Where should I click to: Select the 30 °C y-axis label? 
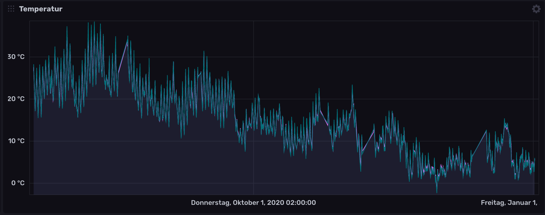point(16,57)
